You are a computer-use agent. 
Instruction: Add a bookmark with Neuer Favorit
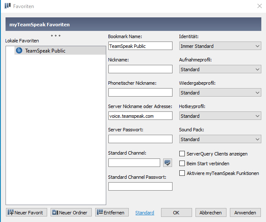tap(27, 212)
